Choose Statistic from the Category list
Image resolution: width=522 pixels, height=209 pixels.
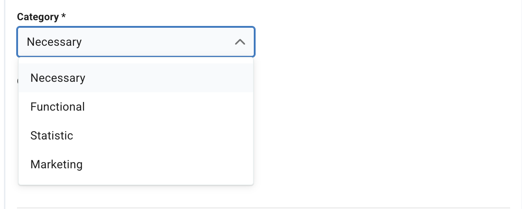[52, 135]
